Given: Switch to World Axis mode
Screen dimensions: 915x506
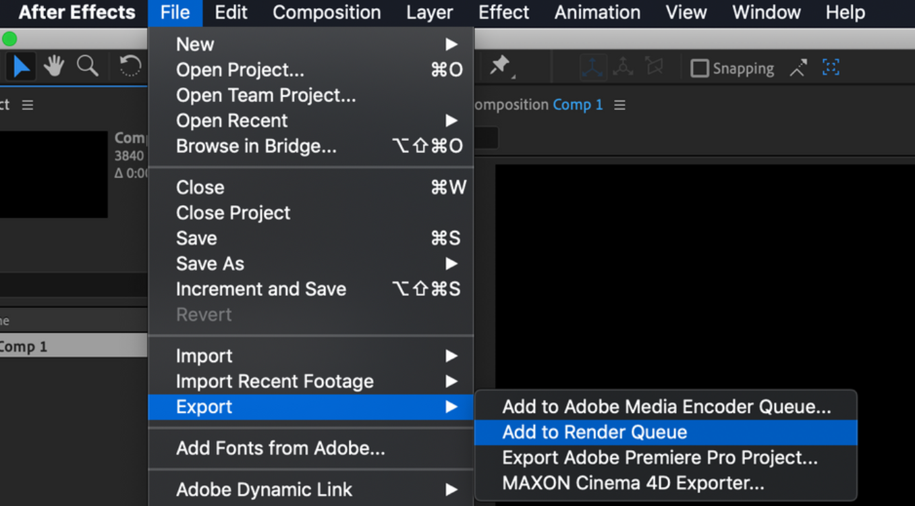Looking at the screenshot, I should pos(622,67).
